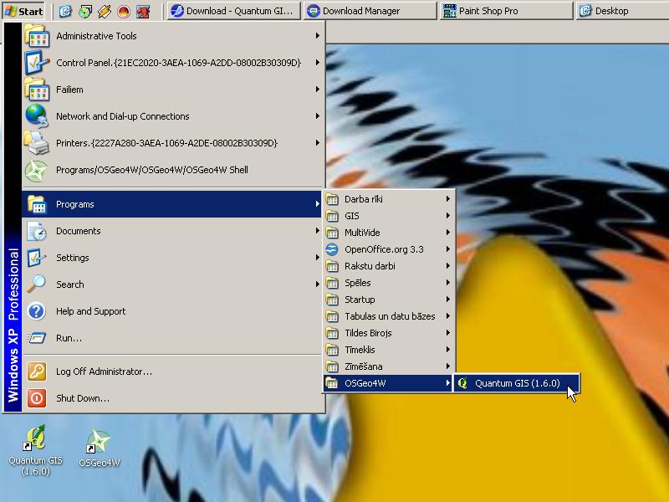Click the third quick launch orange lightning icon

(x=104, y=11)
